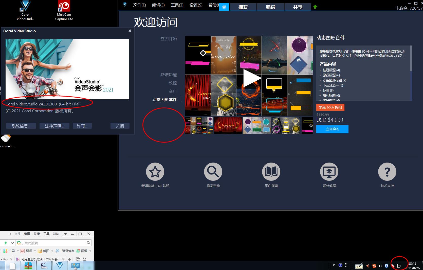
Task: Open browser 帮助 menu
Action: (56, 234)
